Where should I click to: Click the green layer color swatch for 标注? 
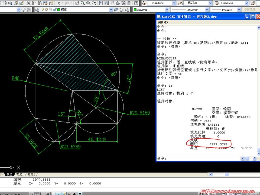pyautogui.click(x=58, y=10)
